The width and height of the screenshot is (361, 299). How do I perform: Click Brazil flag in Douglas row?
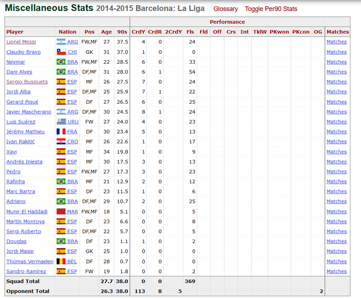coord(61,241)
